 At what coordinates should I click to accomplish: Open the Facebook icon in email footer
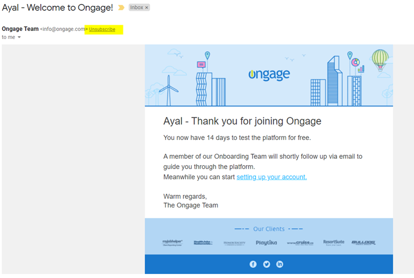pos(253,264)
